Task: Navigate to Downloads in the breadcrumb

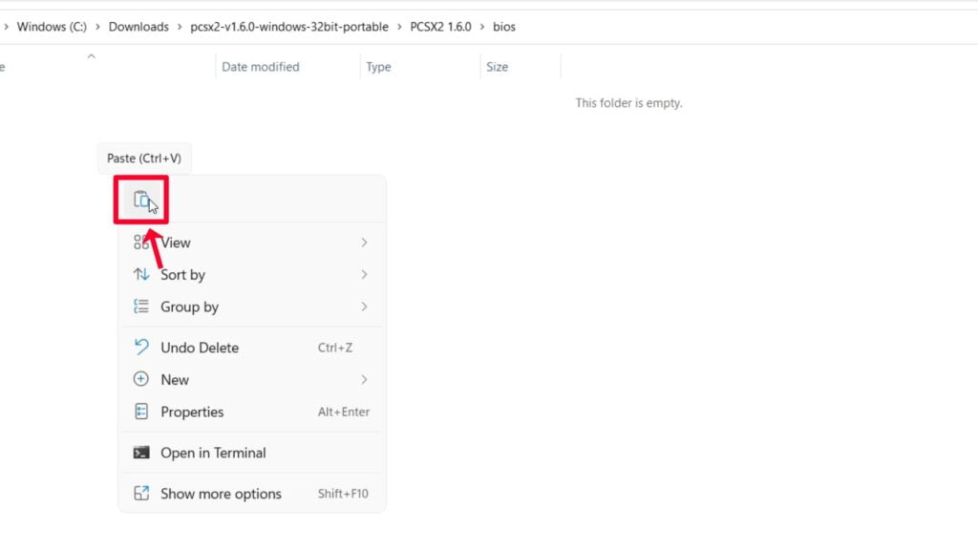Action: pos(138,27)
